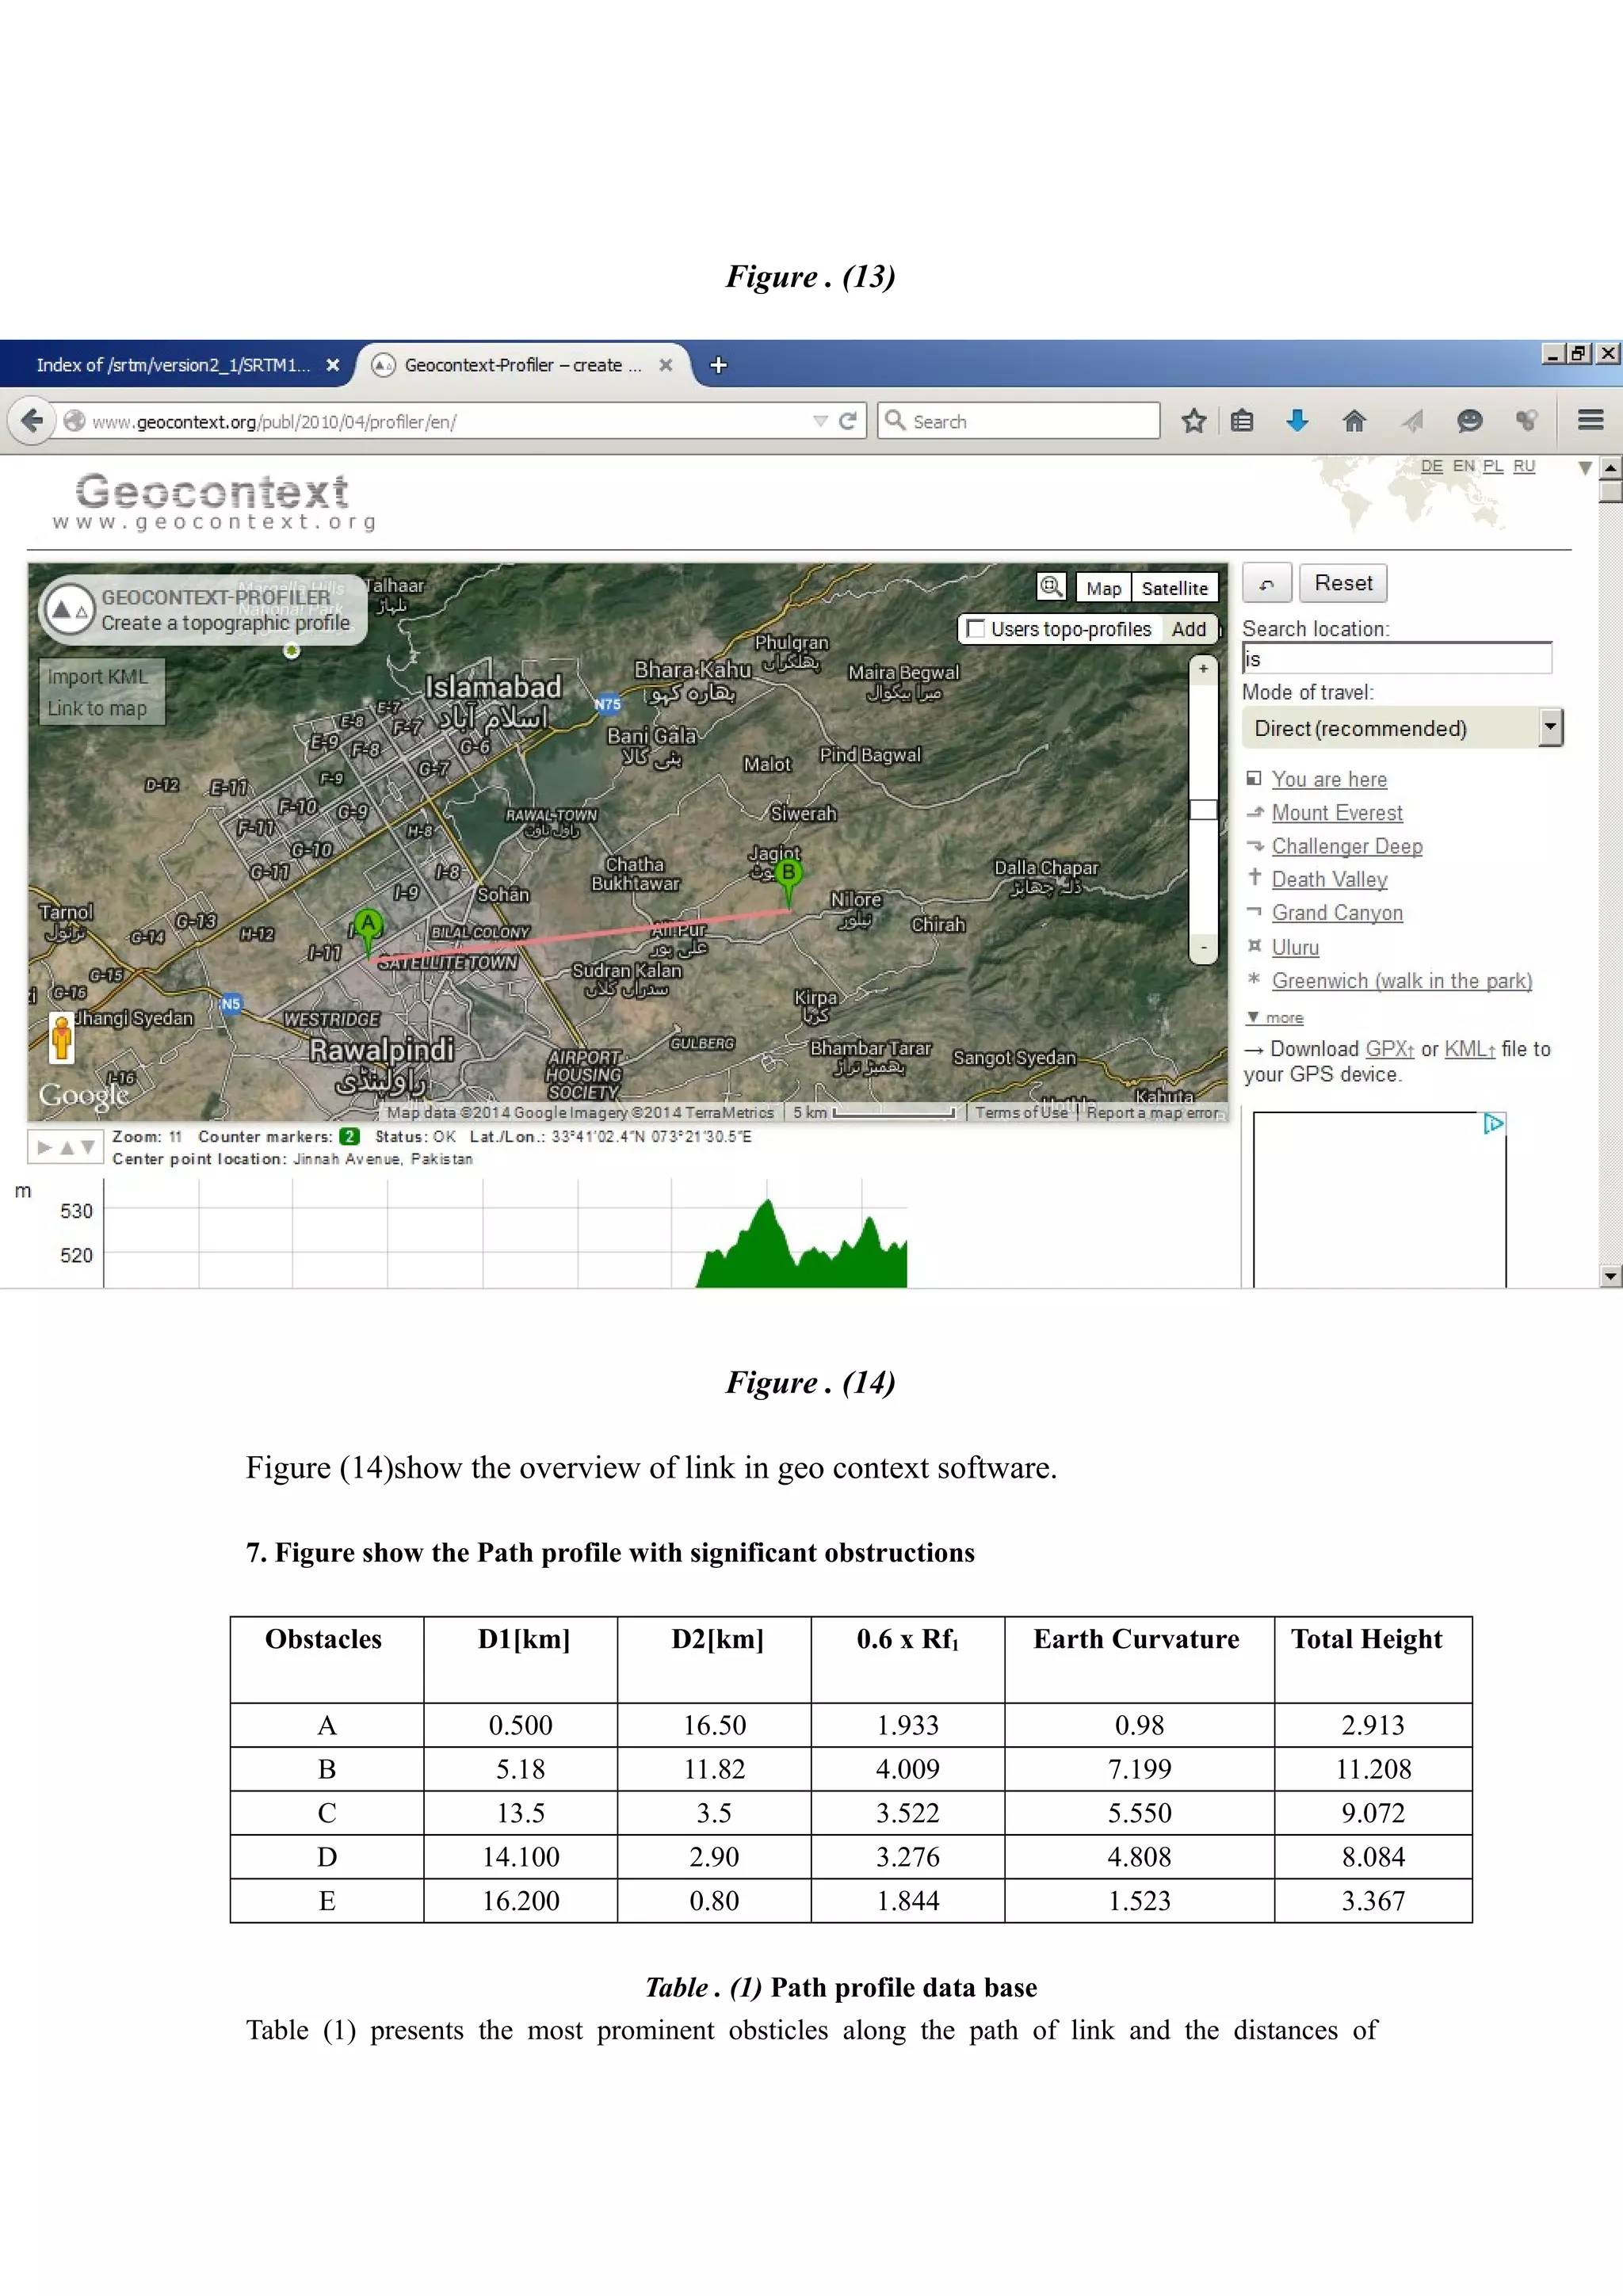
Task: Open the hamburger menu icon
Action: [1590, 420]
